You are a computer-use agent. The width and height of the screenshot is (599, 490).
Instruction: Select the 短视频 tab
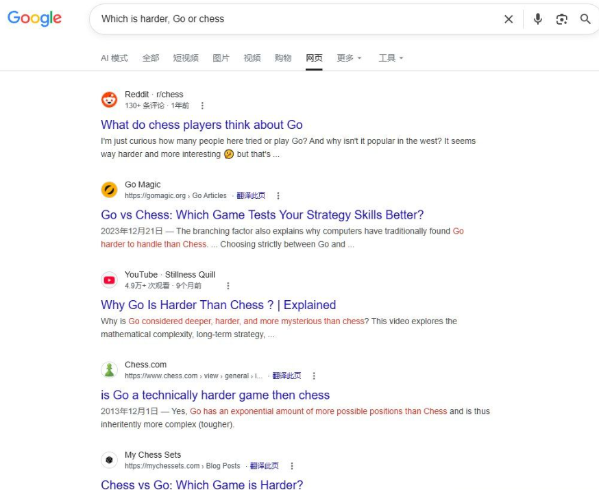[x=186, y=58]
